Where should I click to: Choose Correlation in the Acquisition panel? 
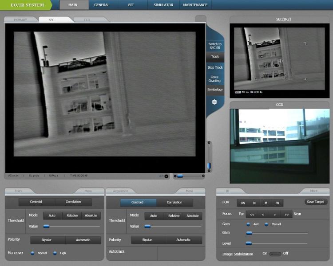(174, 202)
